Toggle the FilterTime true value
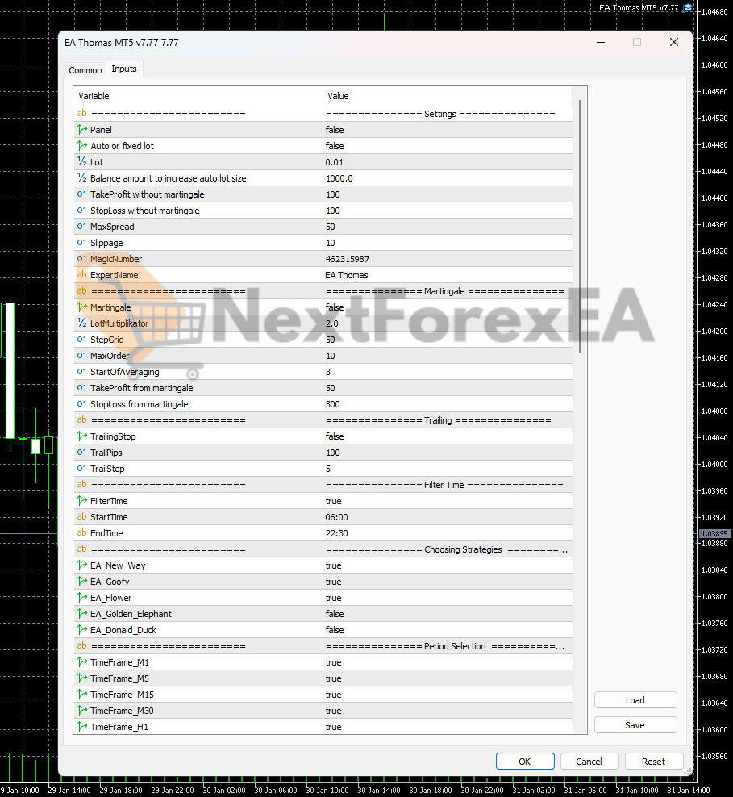Screen dimensions: 733x797 click(447, 501)
